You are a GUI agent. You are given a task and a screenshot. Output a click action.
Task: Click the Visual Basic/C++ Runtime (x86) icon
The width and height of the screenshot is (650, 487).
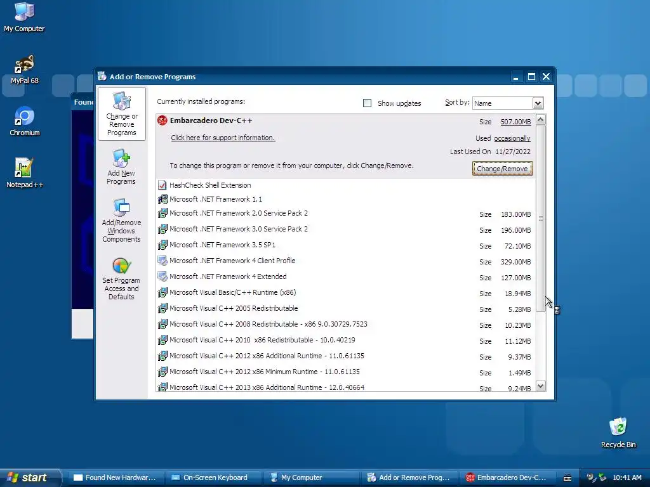(162, 292)
